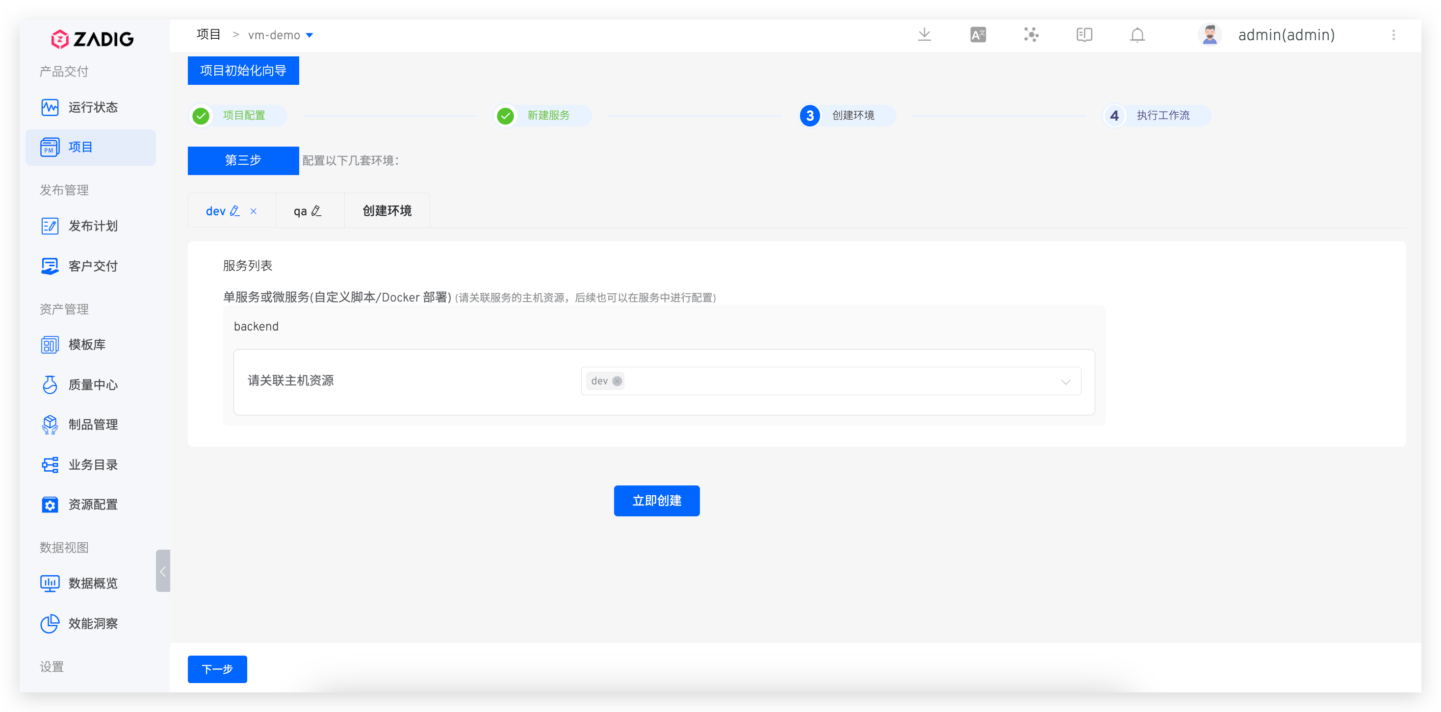1441x712 pixels.
Task: Switch to the qa environment tab
Action: (x=300, y=211)
